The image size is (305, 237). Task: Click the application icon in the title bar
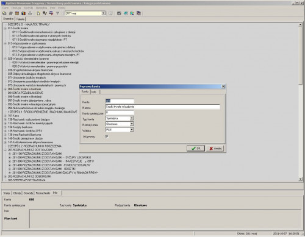point(3,3)
